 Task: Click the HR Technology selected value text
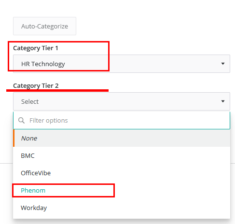point(43,64)
